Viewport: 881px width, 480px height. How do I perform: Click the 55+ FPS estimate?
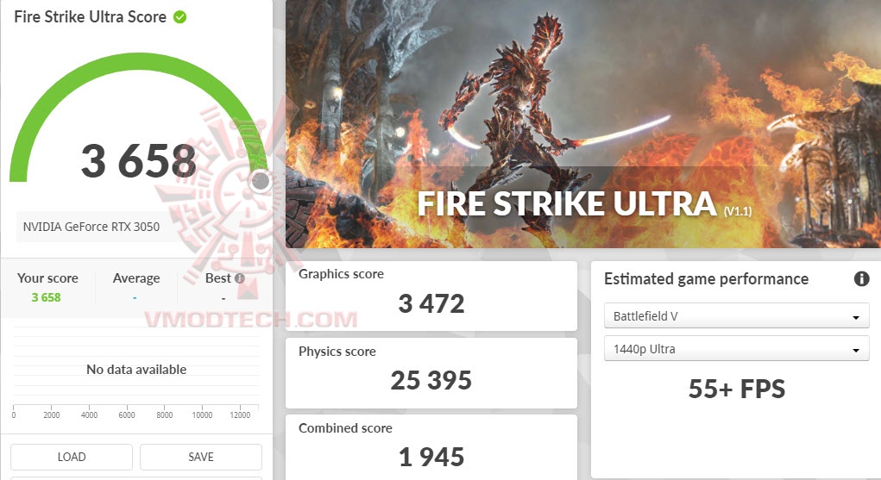point(736,389)
